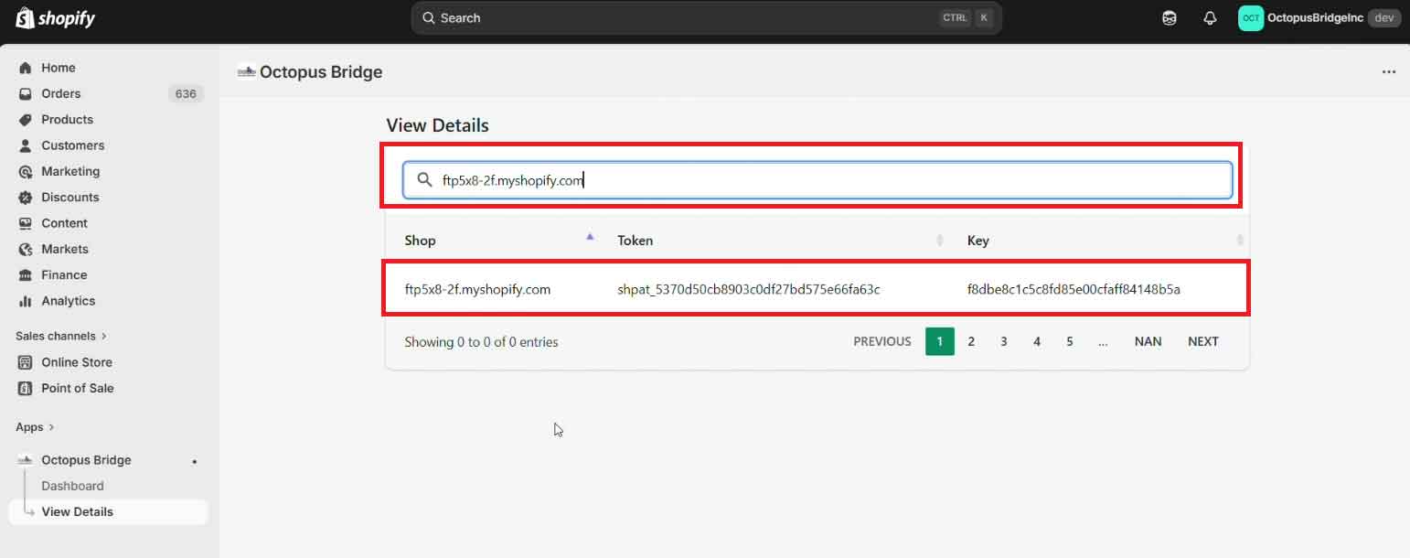The width and height of the screenshot is (1410, 558).
Task: Click the Content icon
Action: [x=25, y=223]
